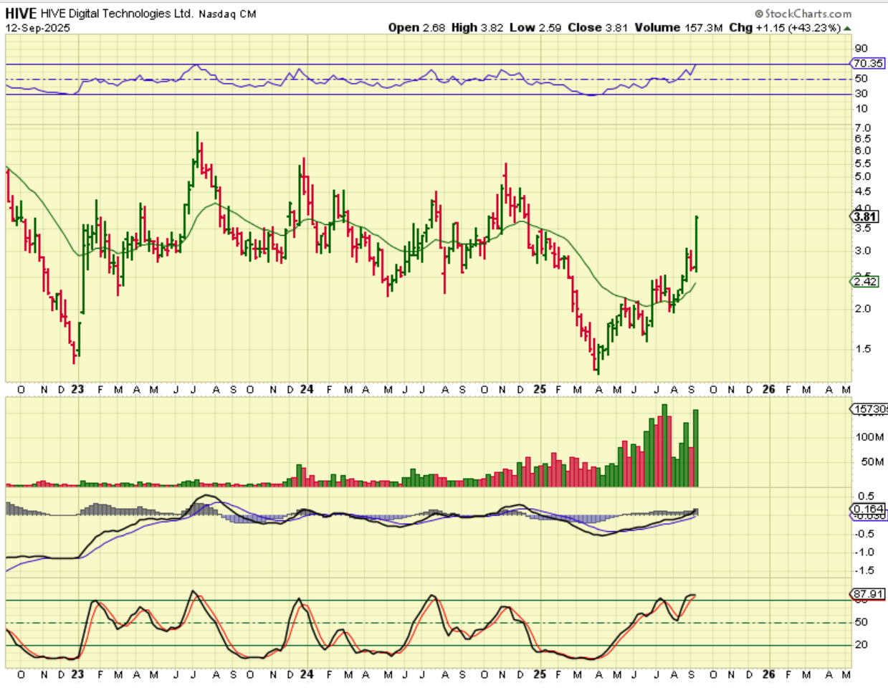Viewport: 888px width, 688px height.
Task: Click the -1.0 MACD axis label
Action: coord(866,553)
